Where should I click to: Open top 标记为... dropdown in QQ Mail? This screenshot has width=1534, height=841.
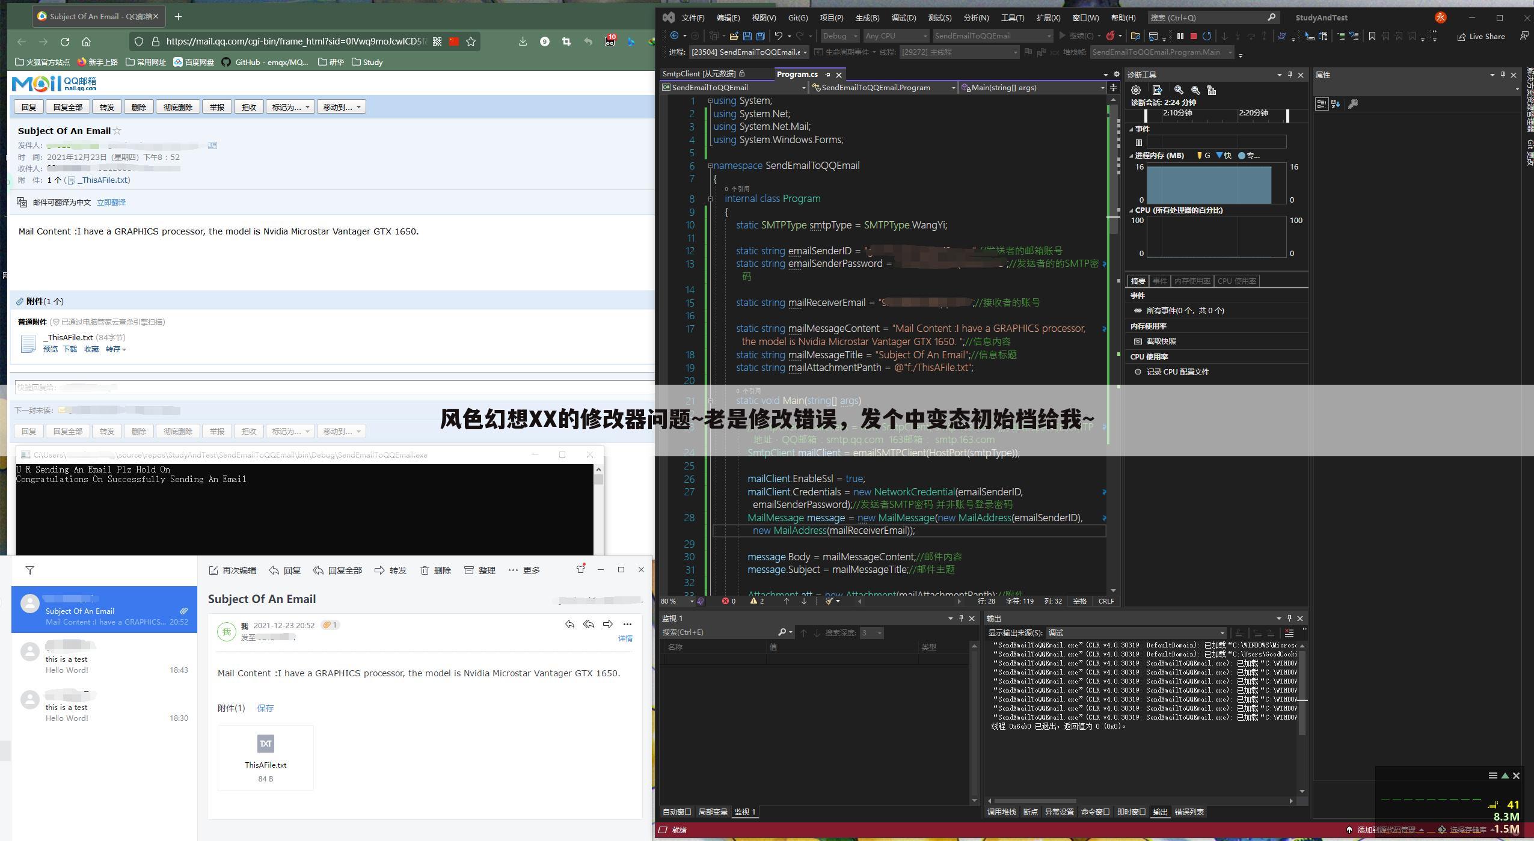click(x=290, y=107)
